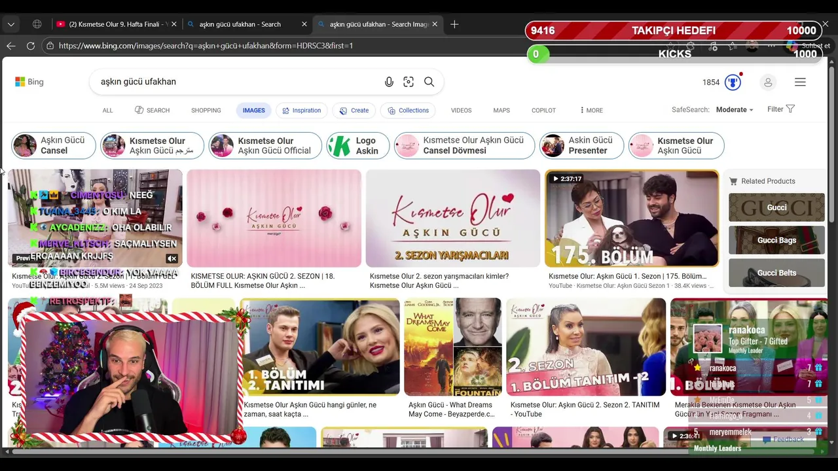838x471 pixels.
Task: Expand the MORE menu
Action: [591, 111]
